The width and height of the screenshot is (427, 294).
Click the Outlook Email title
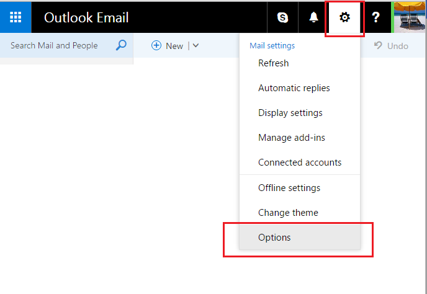(x=86, y=18)
